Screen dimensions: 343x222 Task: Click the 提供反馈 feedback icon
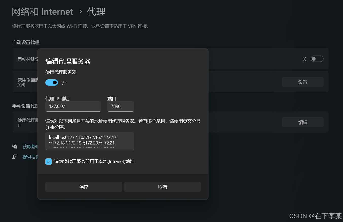click(15, 157)
